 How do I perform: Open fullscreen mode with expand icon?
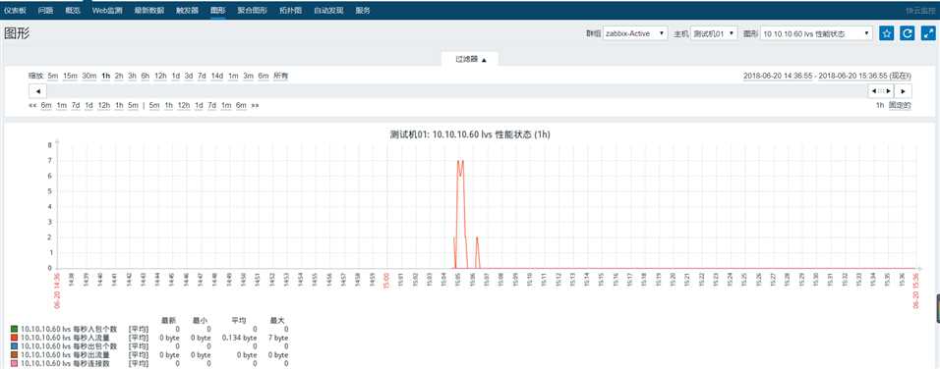pos(928,33)
